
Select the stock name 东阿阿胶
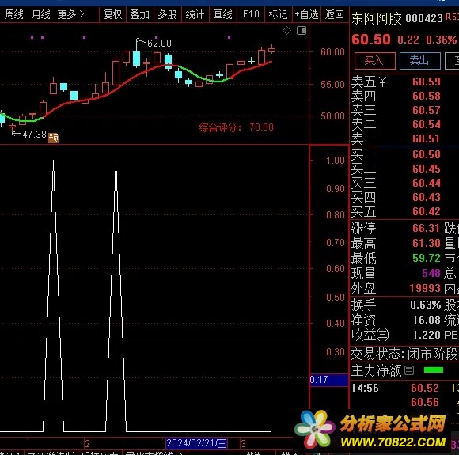pos(377,18)
